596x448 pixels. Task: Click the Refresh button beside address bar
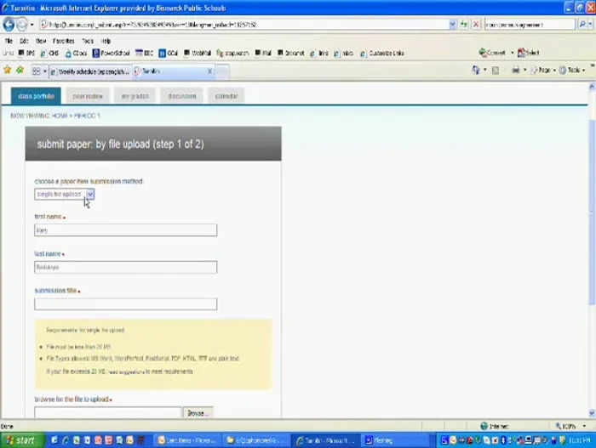(464, 25)
